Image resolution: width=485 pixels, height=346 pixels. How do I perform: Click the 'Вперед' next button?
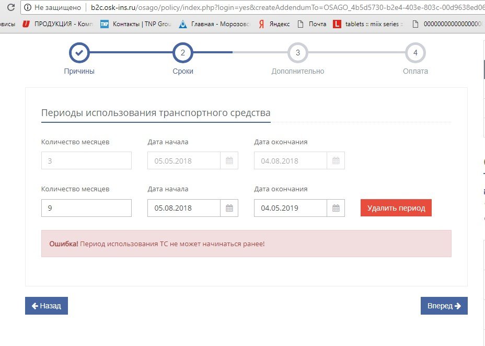pos(444,306)
